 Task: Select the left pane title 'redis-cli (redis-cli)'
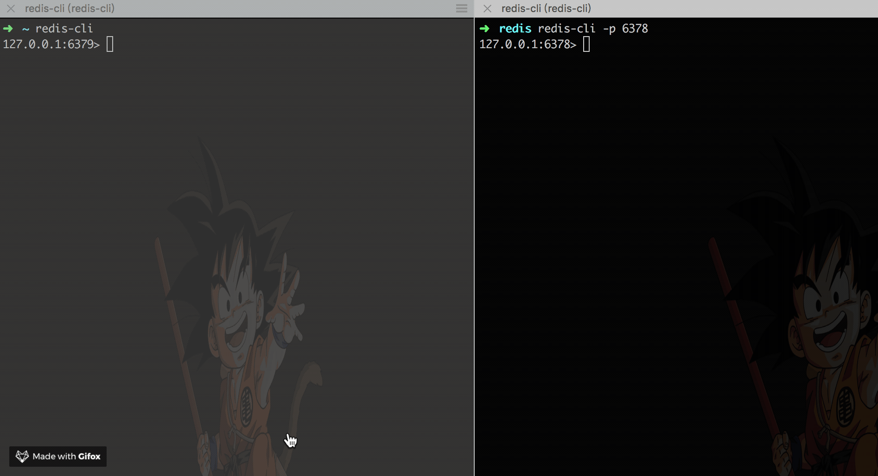click(70, 8)
